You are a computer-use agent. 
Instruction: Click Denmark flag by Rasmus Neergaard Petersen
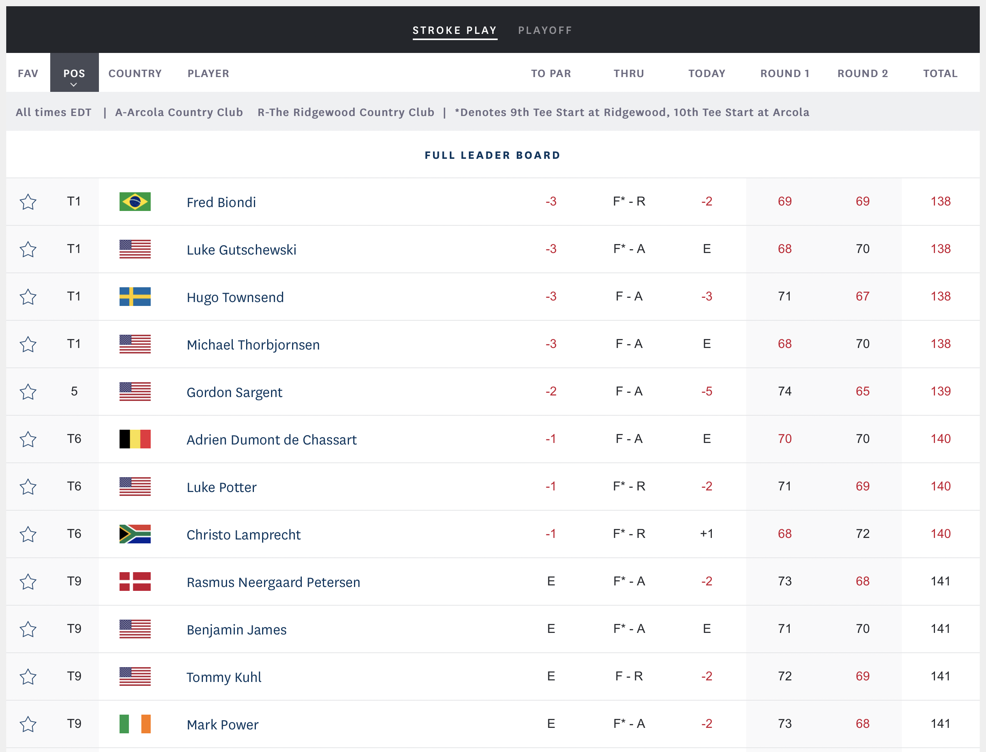pos(135,582)
